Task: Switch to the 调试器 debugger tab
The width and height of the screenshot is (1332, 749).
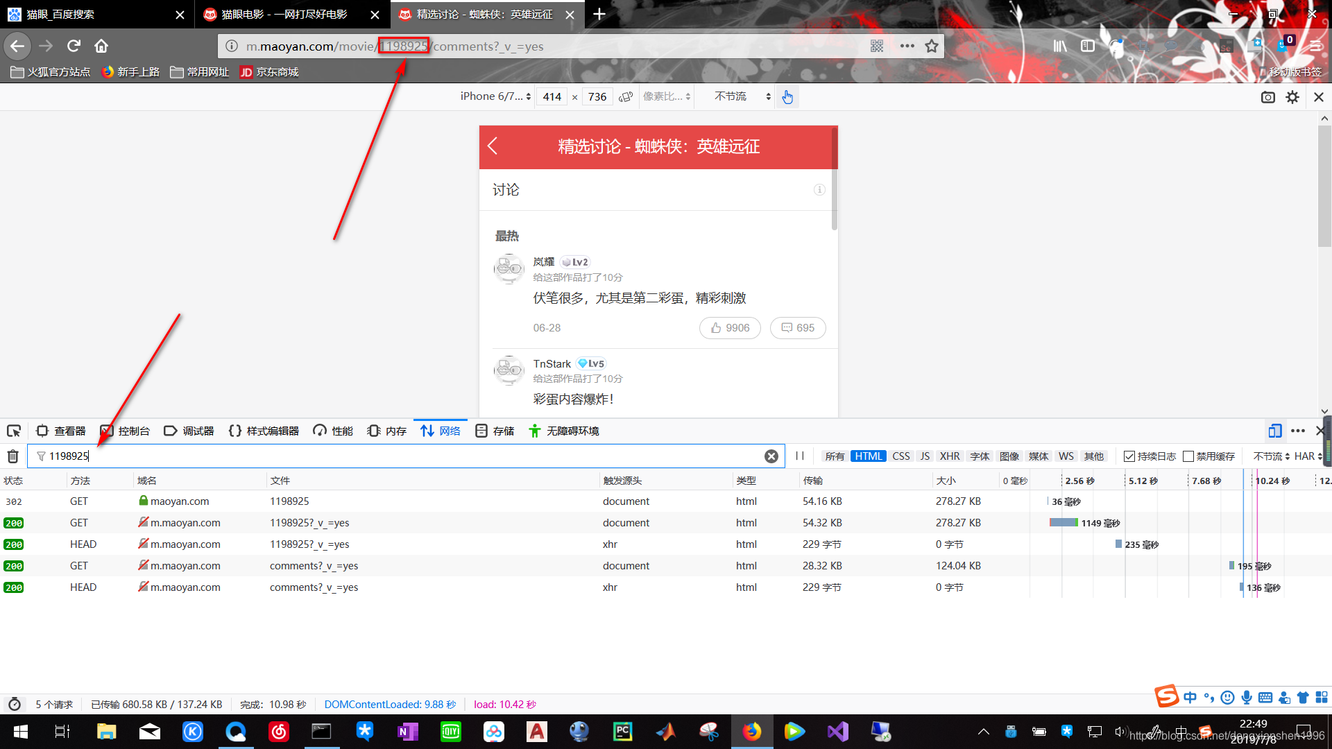Action: coord(189,431)
